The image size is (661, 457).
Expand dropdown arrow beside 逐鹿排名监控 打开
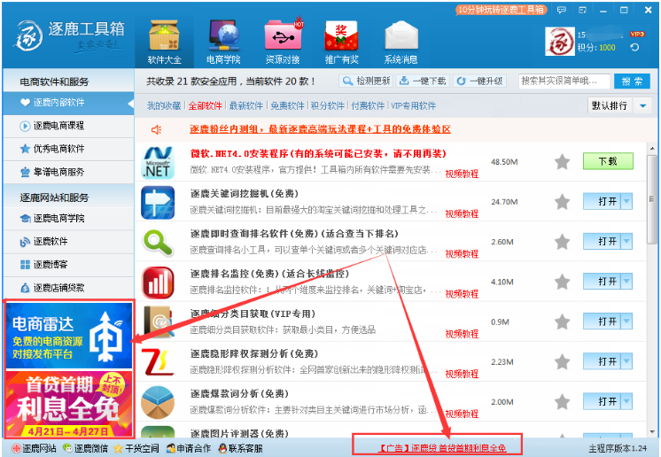(x=626, y=282)
